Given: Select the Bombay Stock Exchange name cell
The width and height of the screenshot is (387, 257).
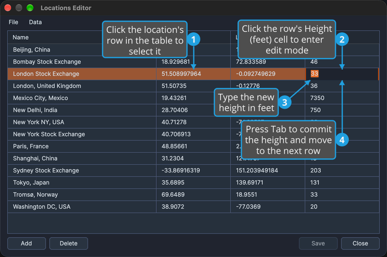Looking at the screenshot, I should coord(82,62).
